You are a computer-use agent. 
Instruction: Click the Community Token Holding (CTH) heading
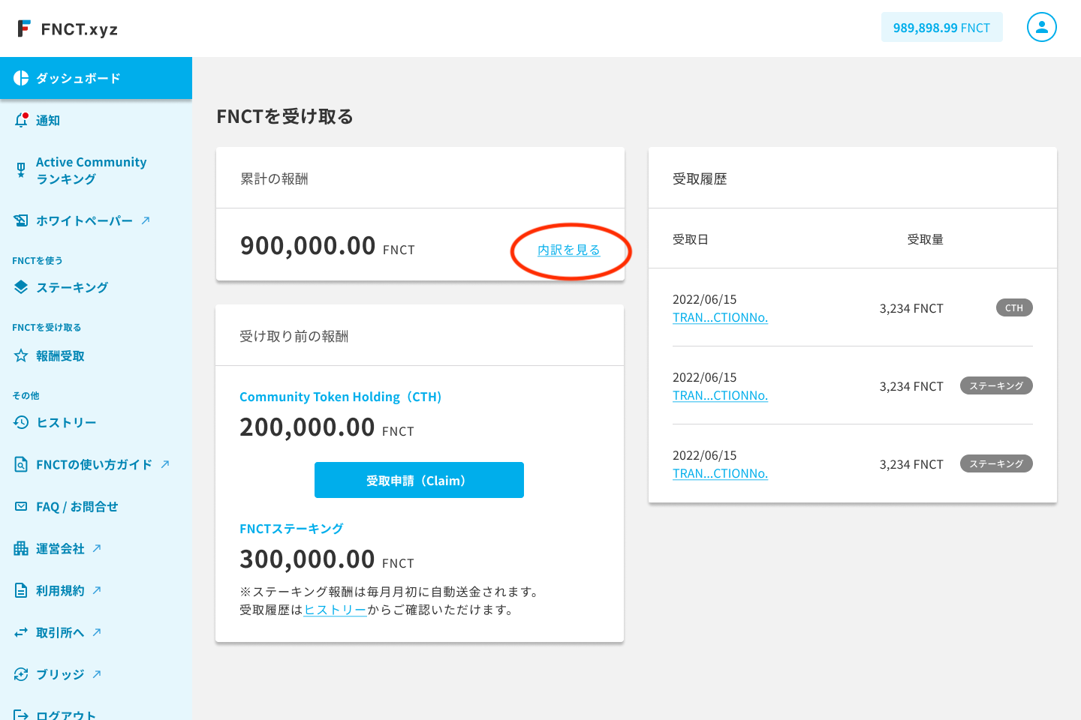click(340, 397)
